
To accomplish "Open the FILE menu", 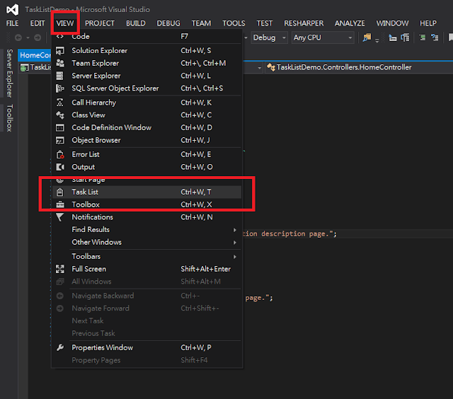I will click(x=13, y=23).
